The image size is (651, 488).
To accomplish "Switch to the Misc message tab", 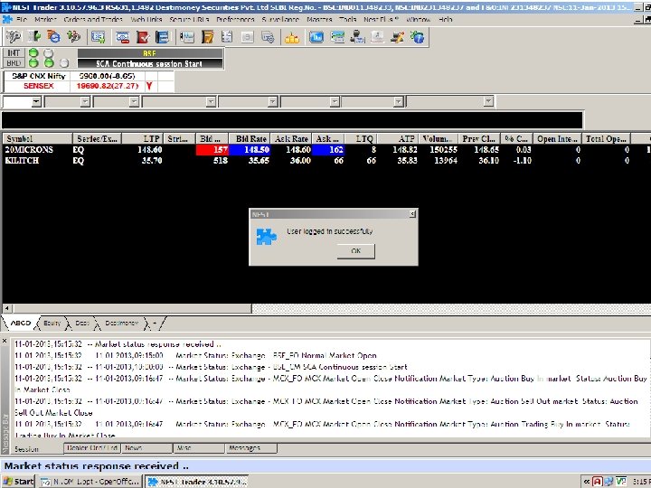I will [198, 448].
